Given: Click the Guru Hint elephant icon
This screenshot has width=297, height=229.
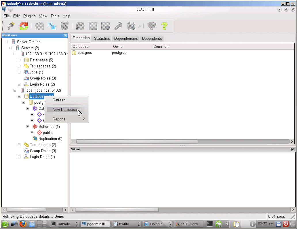Looking at the screenshot, I should point(152,26).
